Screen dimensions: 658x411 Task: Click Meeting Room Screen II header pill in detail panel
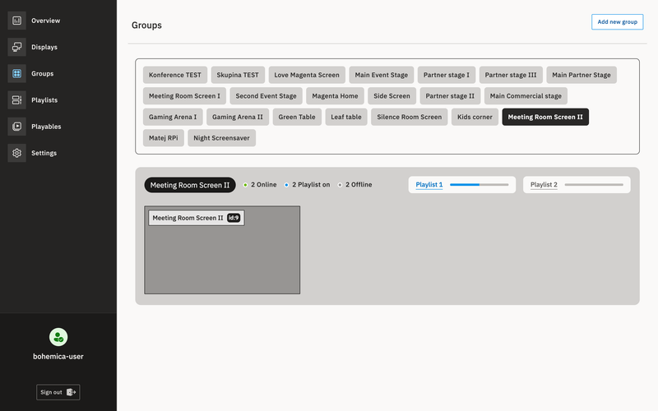pyautogui.click(x=190, y=185)
